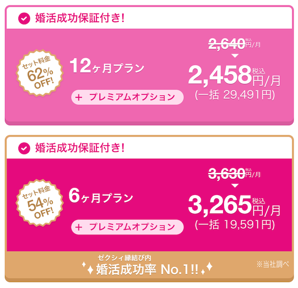Image resolution: width=298 pixels, height=288 pixels.
Task: Click the 2,458円/月 price
Action: point(234,76)
